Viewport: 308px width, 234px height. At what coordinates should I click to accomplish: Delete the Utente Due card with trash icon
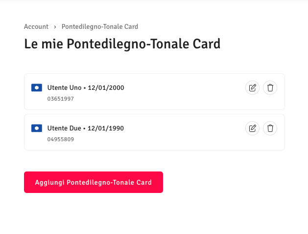270,128
